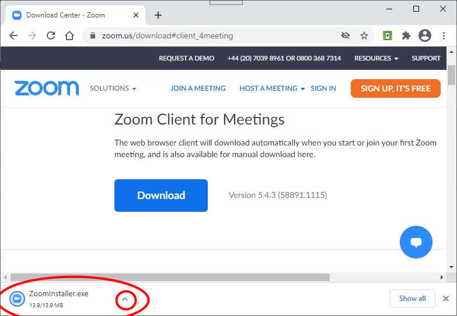This screenshot has width=457, height=316.
Task: Go to browser home page icon
Action: (x=69, y=35)
